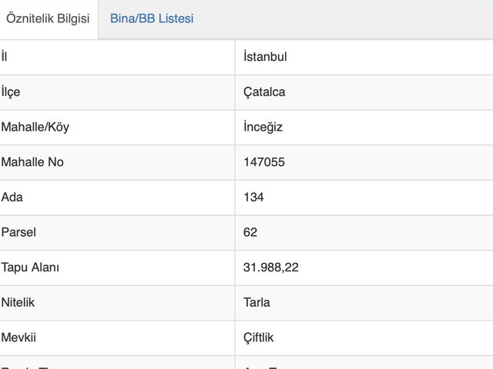
Task: Click the Mahalle/Köy row label
Action: (35, 127)
